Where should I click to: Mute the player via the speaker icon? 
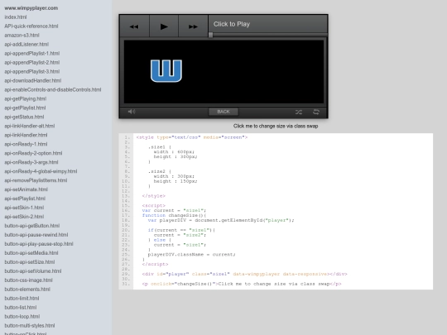tap(132, 112)
